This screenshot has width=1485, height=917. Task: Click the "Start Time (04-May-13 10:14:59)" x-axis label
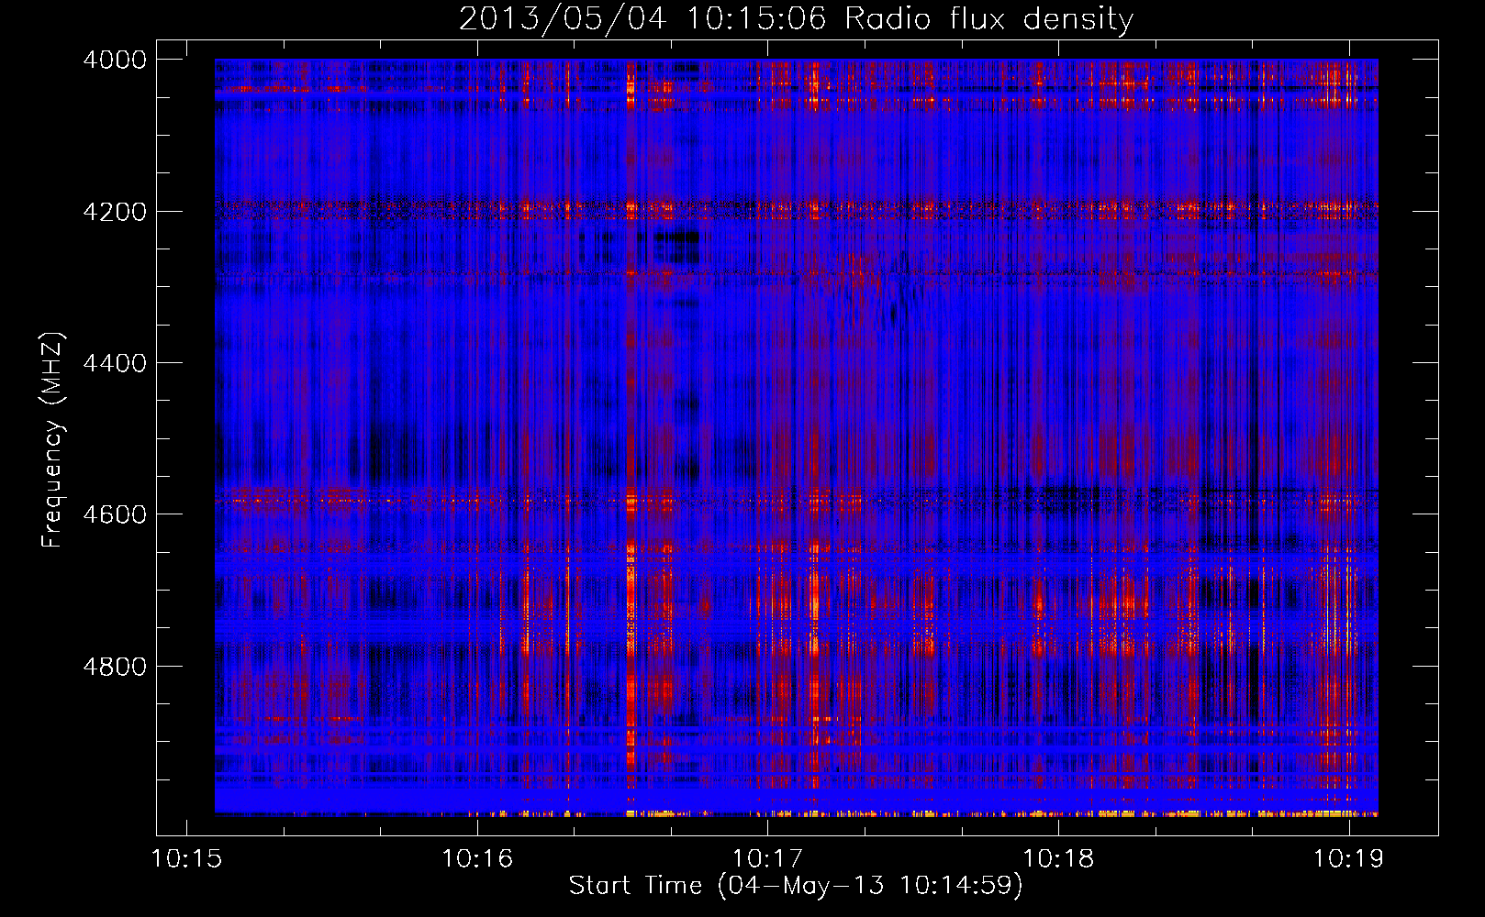tap(796, 886)
